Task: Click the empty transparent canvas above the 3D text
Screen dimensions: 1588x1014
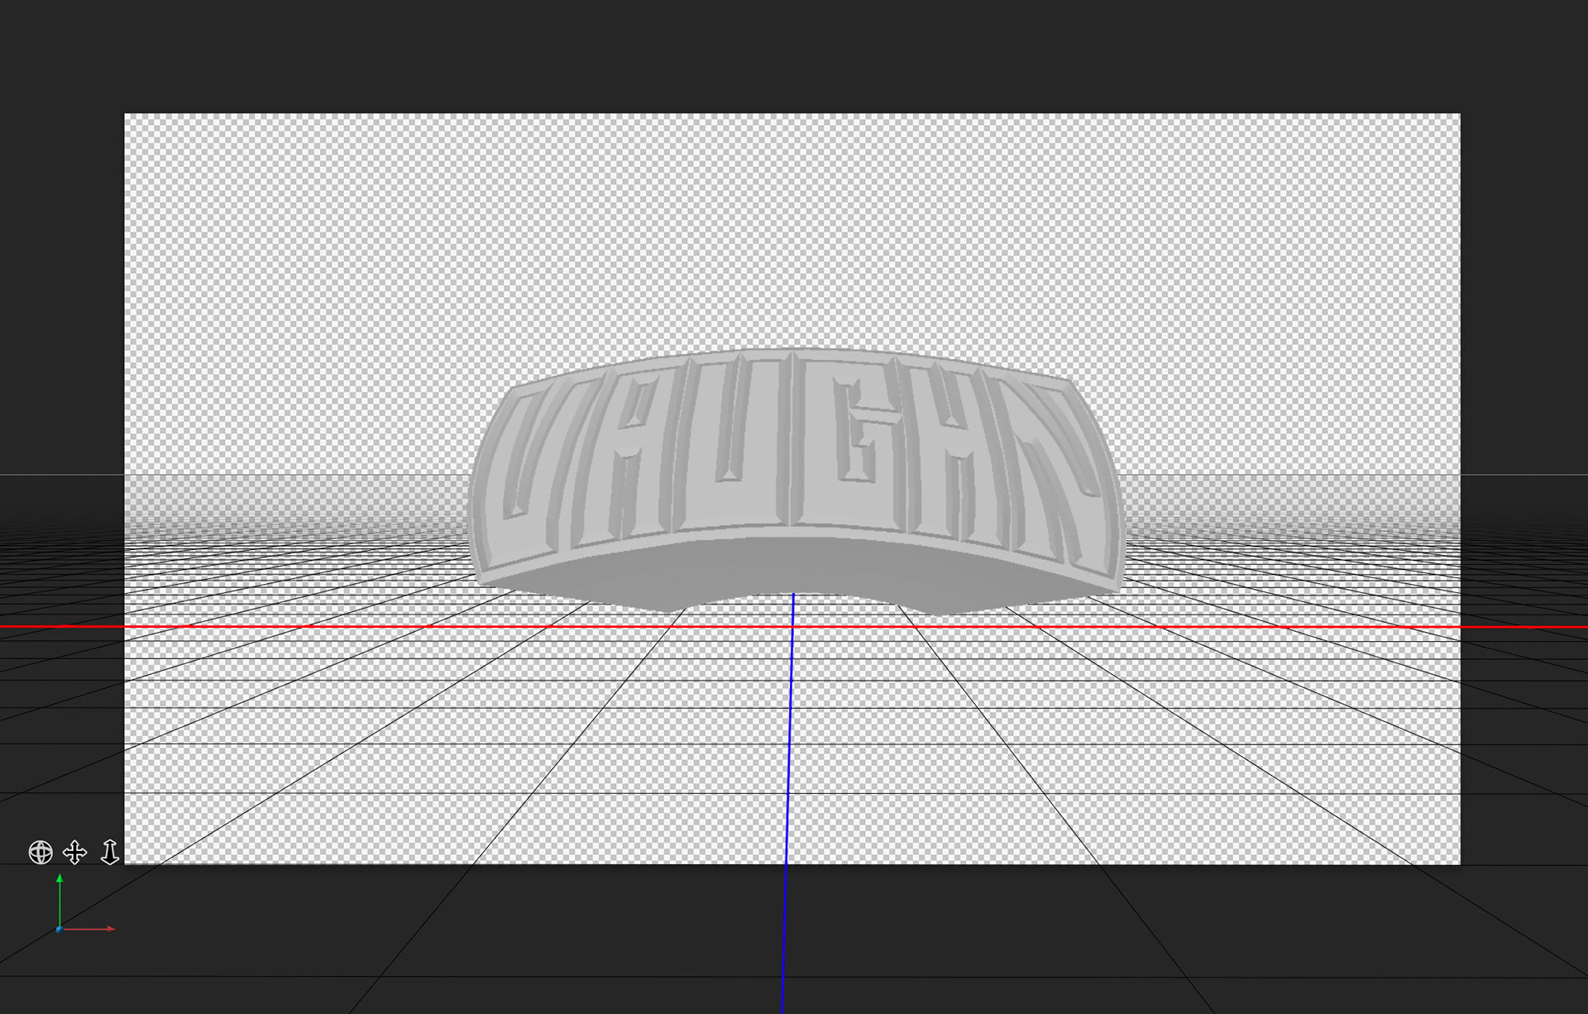Action: point(792,232)
